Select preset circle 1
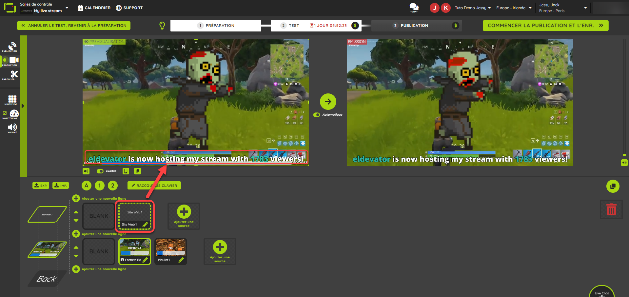The width and height of the screenshot is (629, 297). point(100,186)
